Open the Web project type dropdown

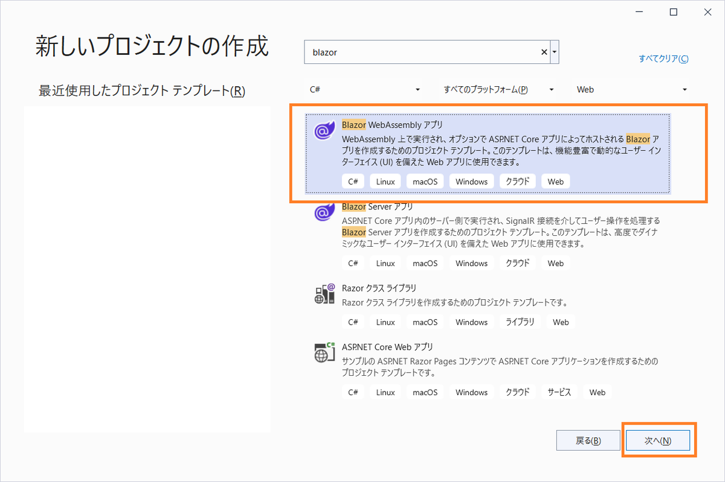[685, 89]
